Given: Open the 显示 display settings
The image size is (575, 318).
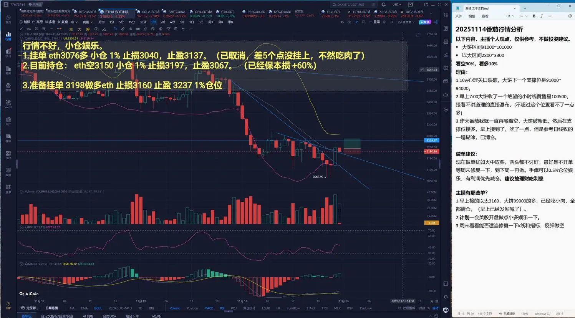Looking at the screenshot, I should pos(375,22).
